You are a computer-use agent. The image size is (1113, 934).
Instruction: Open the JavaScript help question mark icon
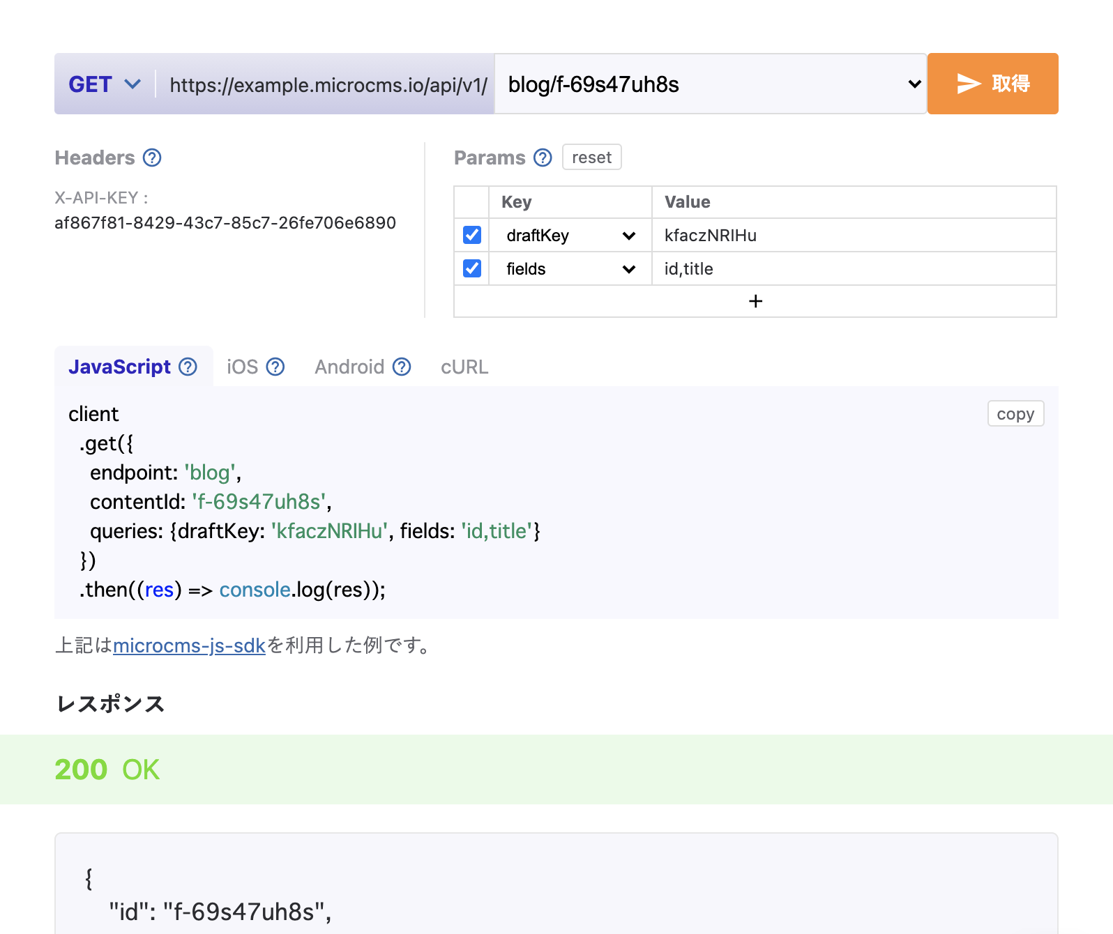click(x=188, y=367)
